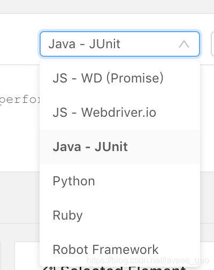Image resolution: width=214 pixels, height=270 pixels.
Task: Select JS - WD (Promise) option
Action: click(x=120, y=78)
